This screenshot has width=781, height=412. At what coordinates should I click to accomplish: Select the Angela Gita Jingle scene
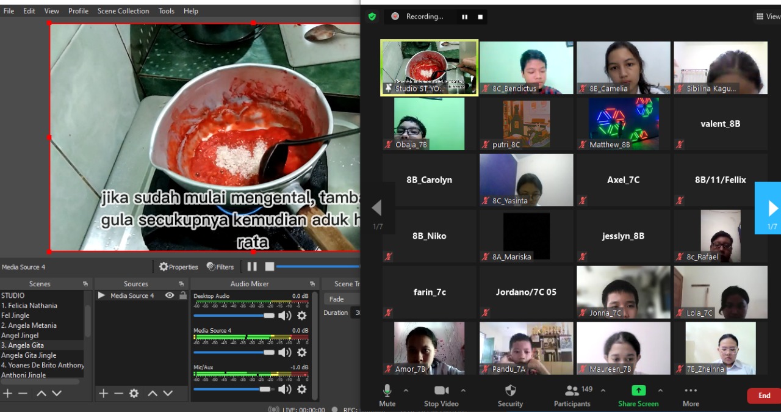pyautogui.click(x=41, y=355)
